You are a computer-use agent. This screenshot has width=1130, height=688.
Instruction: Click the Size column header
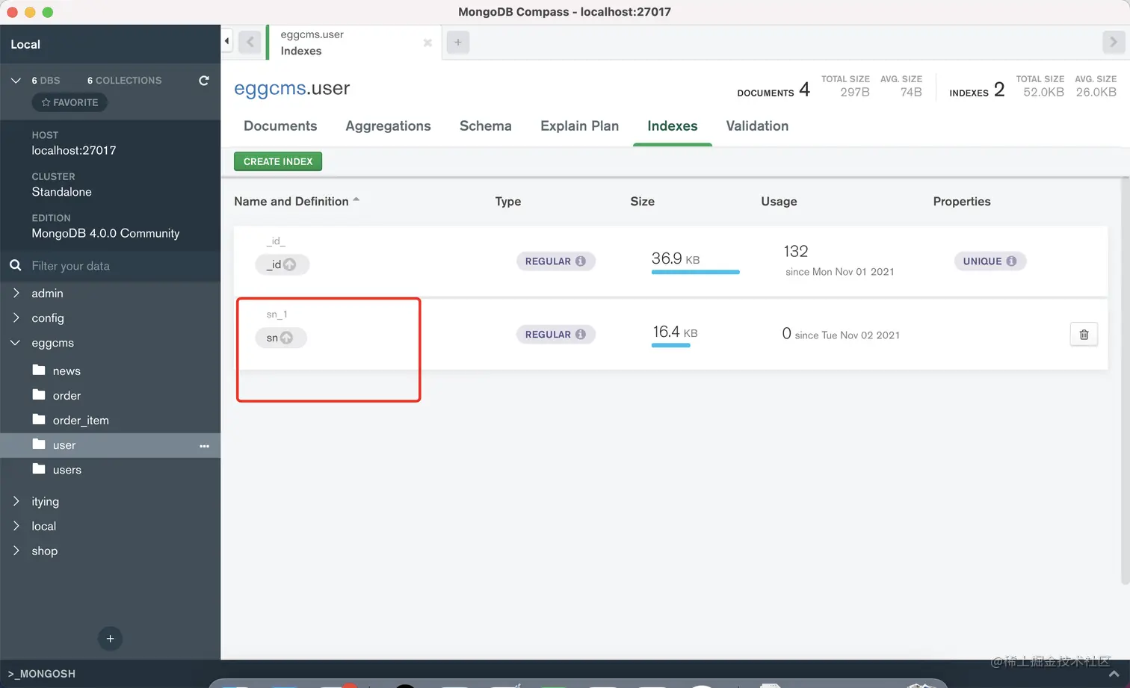pyautogui.click(x=642, y=202)
